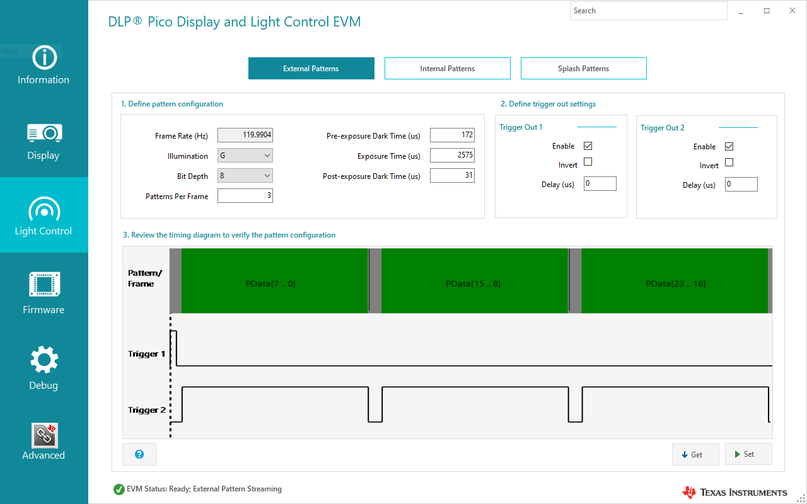The image size is (807, 504).
Task: Click the Get button
Action: [x=695, y=454]
